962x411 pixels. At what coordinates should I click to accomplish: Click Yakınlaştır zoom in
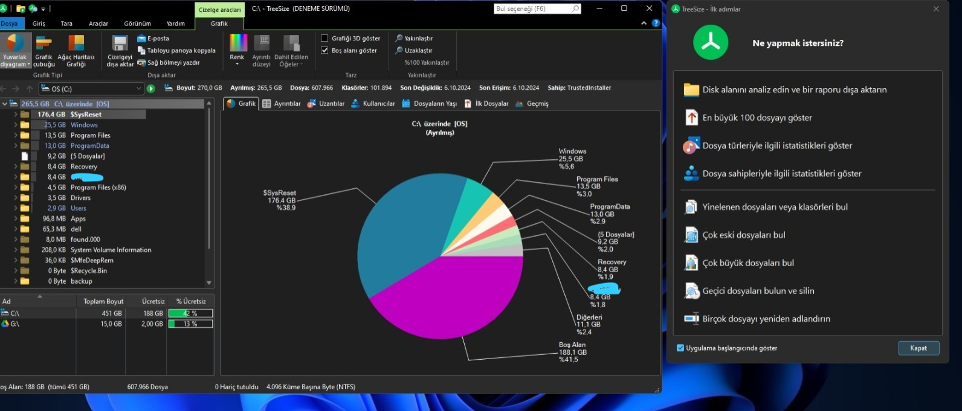(414, 38)
